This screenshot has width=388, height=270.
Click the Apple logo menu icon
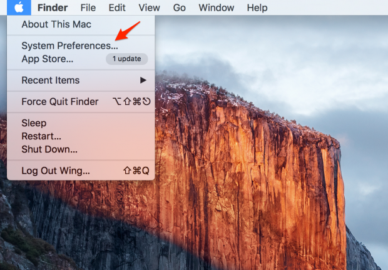[19, 7]
